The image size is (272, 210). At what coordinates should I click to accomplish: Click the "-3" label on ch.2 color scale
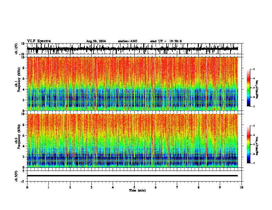pos(253,126)
